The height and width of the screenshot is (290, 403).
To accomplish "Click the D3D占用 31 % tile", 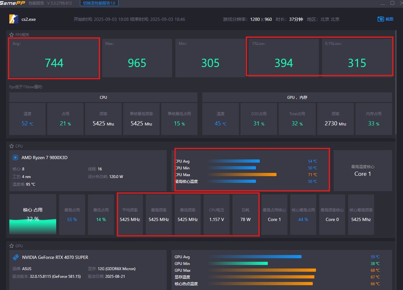I will pyautogui.click(x=259, y=119).
